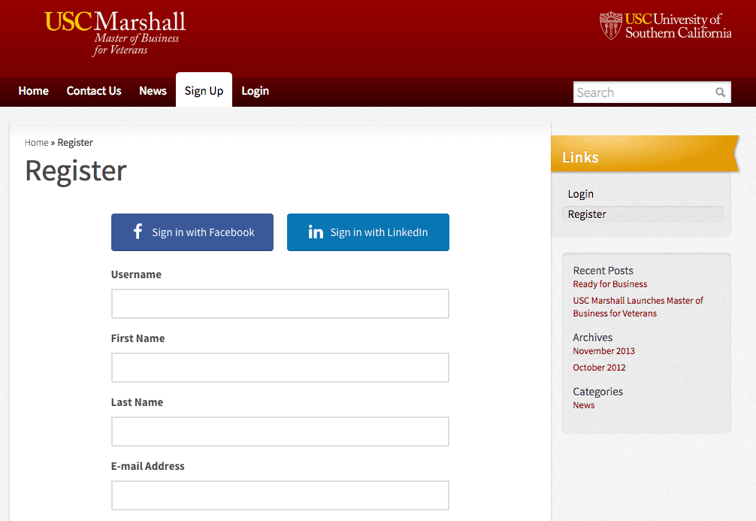The height and width of the screenshot is (521, 756).
Task: Open Login from the top navigation
Action: [255, 91]
